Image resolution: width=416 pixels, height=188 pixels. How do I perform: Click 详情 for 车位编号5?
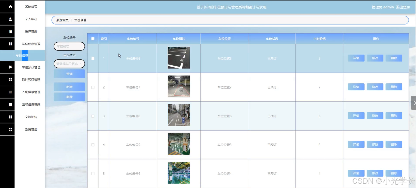(x=356, y=145)
